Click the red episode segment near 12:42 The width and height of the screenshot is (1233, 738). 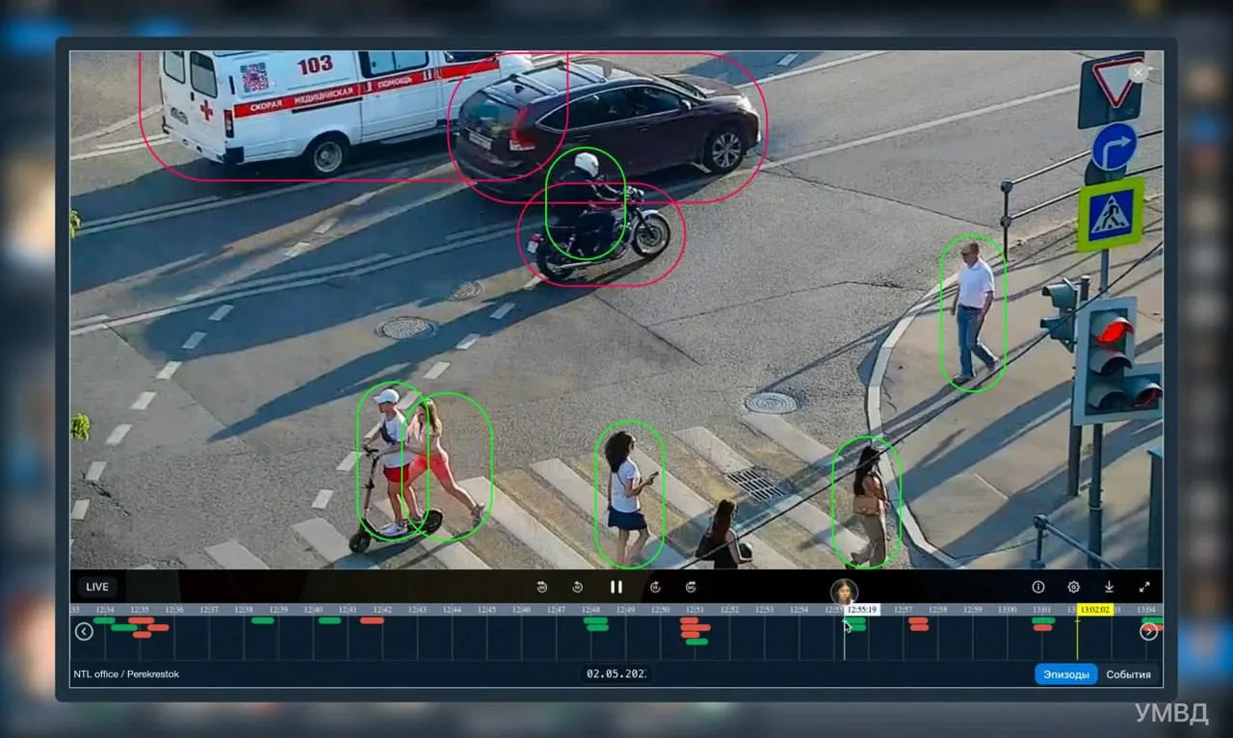click(x=372, y=620)
